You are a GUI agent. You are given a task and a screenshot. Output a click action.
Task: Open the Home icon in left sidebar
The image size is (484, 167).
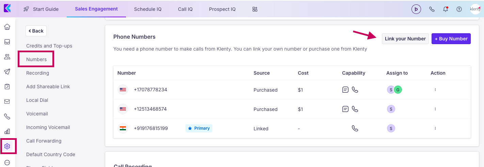(7, 27)
